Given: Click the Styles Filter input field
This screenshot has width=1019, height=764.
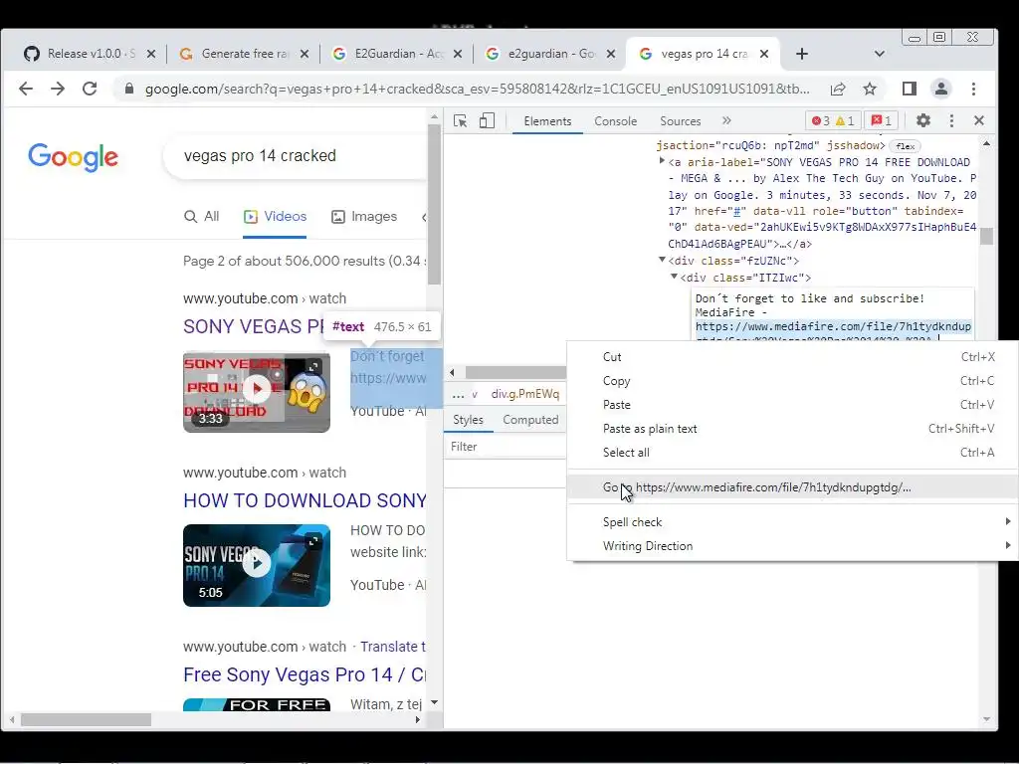Looking at the screenshot, I should (x=506, y=447).
